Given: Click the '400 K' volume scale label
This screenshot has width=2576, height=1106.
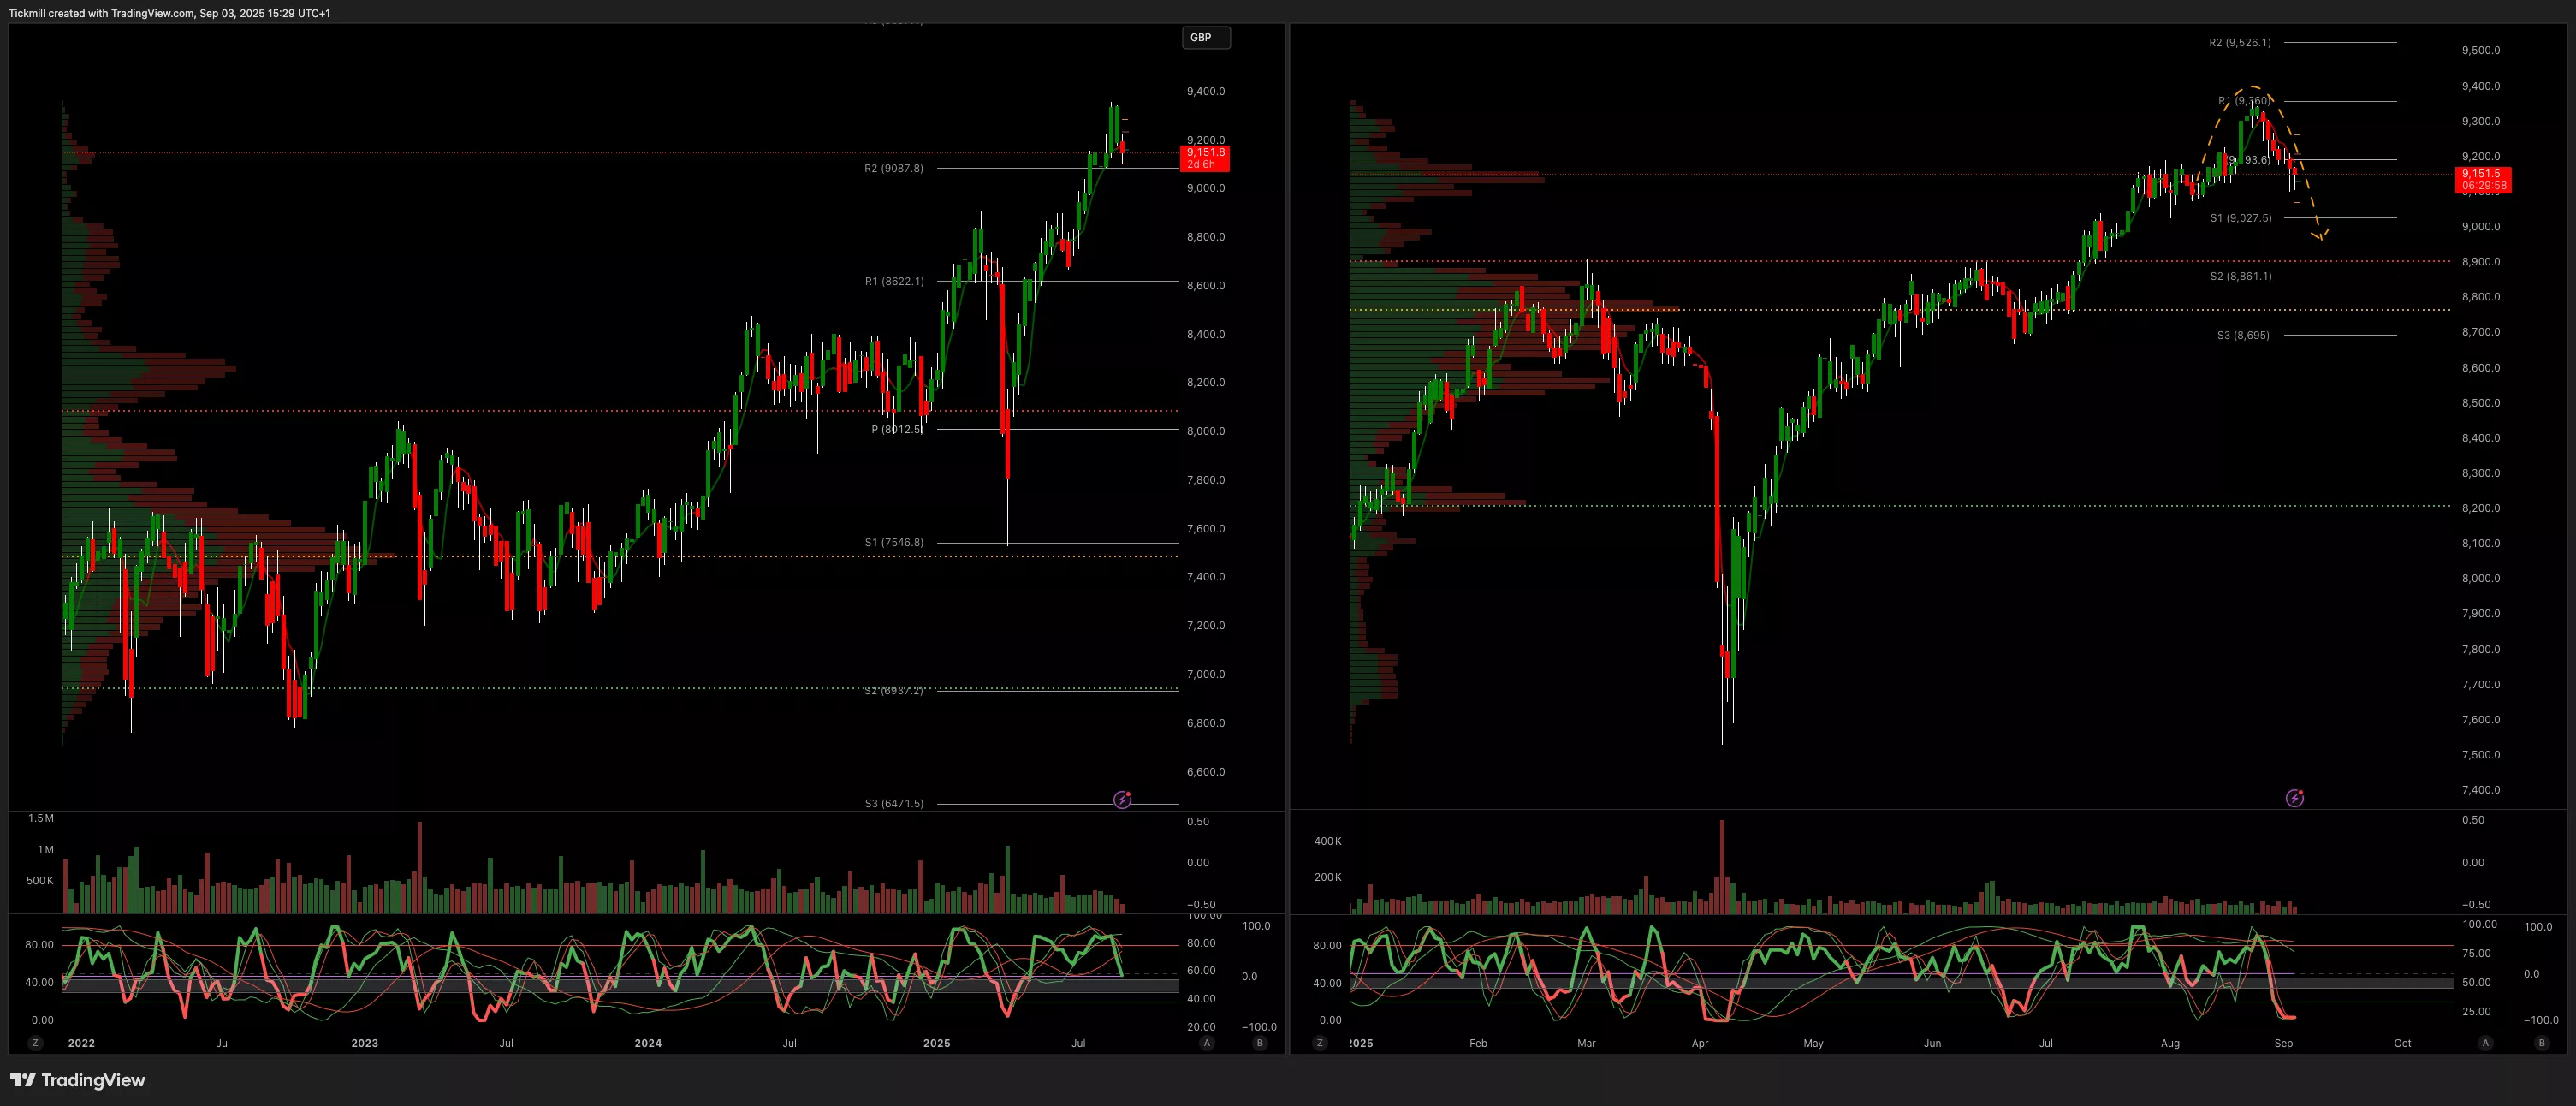Looking at the screenshot, I should (x=1327, y=841).
